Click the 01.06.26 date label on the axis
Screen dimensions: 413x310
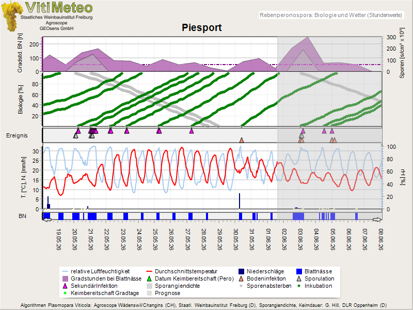[x=268, y=239]
